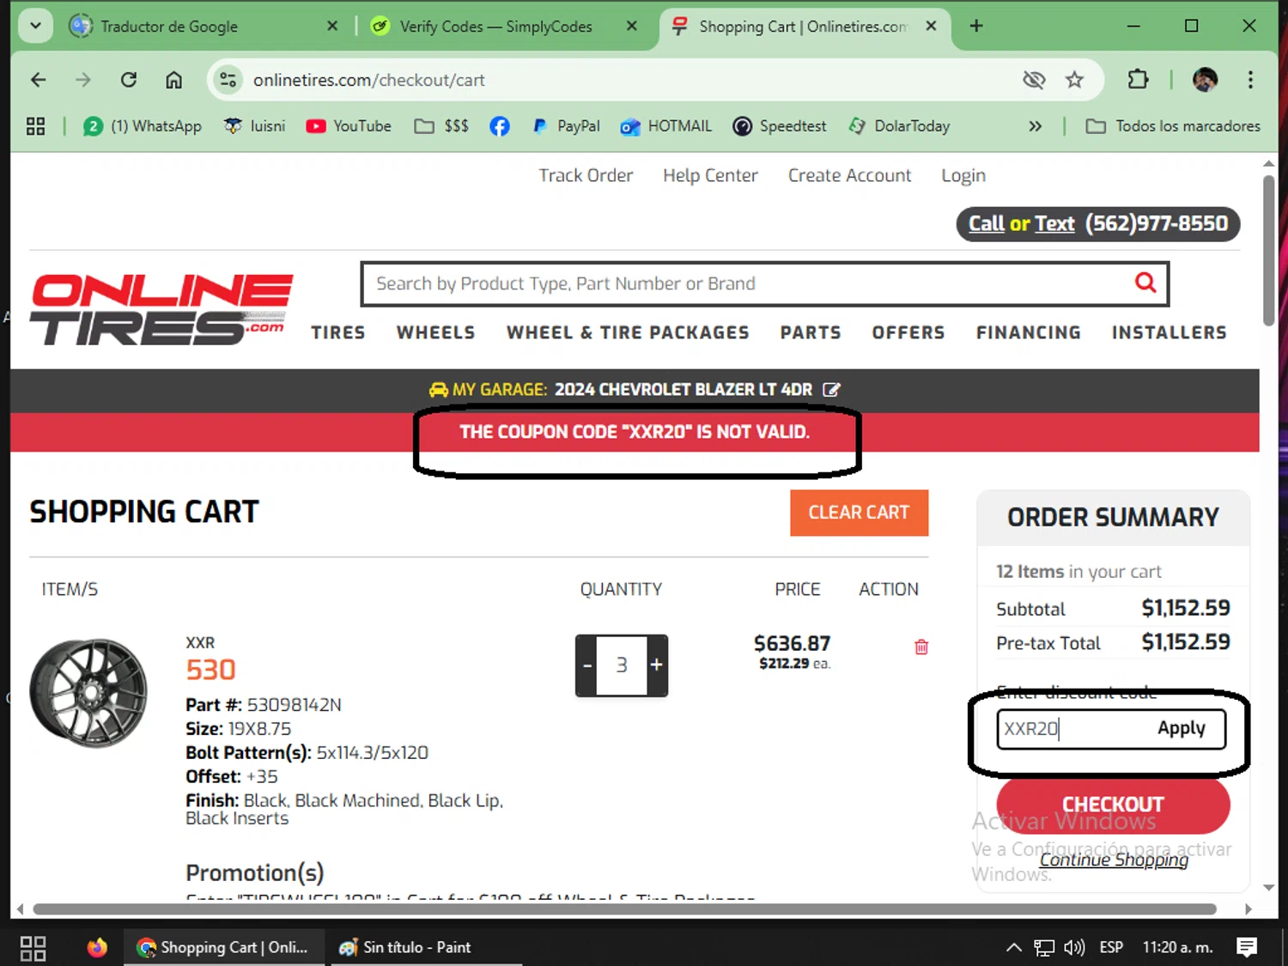This screenshot has height=966, width=1288.
Task: Click the CHECKOUT button
Action: (1113, 805)
